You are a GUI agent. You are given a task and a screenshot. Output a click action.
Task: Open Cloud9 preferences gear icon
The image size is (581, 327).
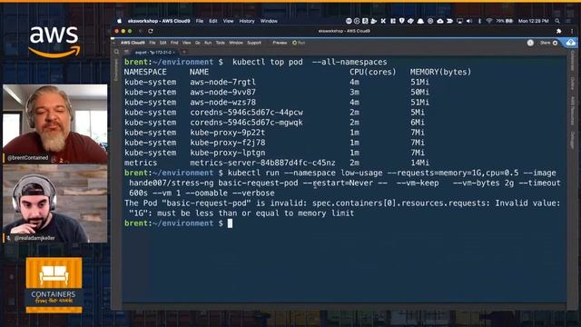tap(555, 43)
